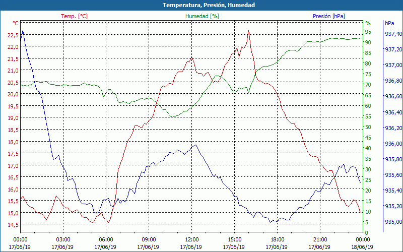This screenshot has height=252, width=403.
Task: Click the 18/06/19 date label
Action: (362, 247)
